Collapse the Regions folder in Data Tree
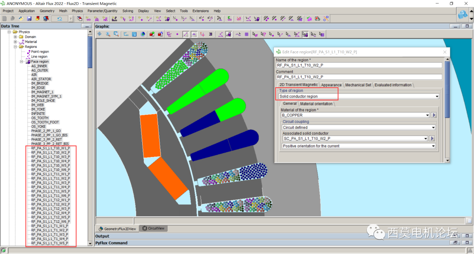474x254 pixels. [15, 47]
